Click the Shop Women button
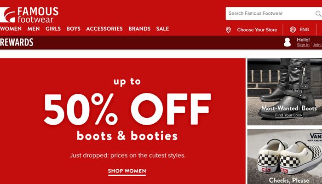The height and width of the screenshot is (184, 322). click(127, 171)
